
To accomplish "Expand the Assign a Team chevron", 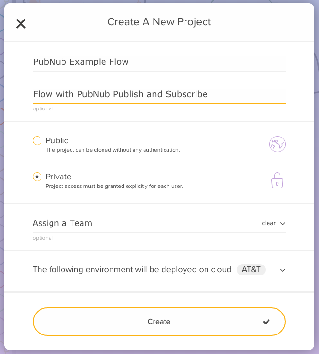I will (x=282, y=224).
